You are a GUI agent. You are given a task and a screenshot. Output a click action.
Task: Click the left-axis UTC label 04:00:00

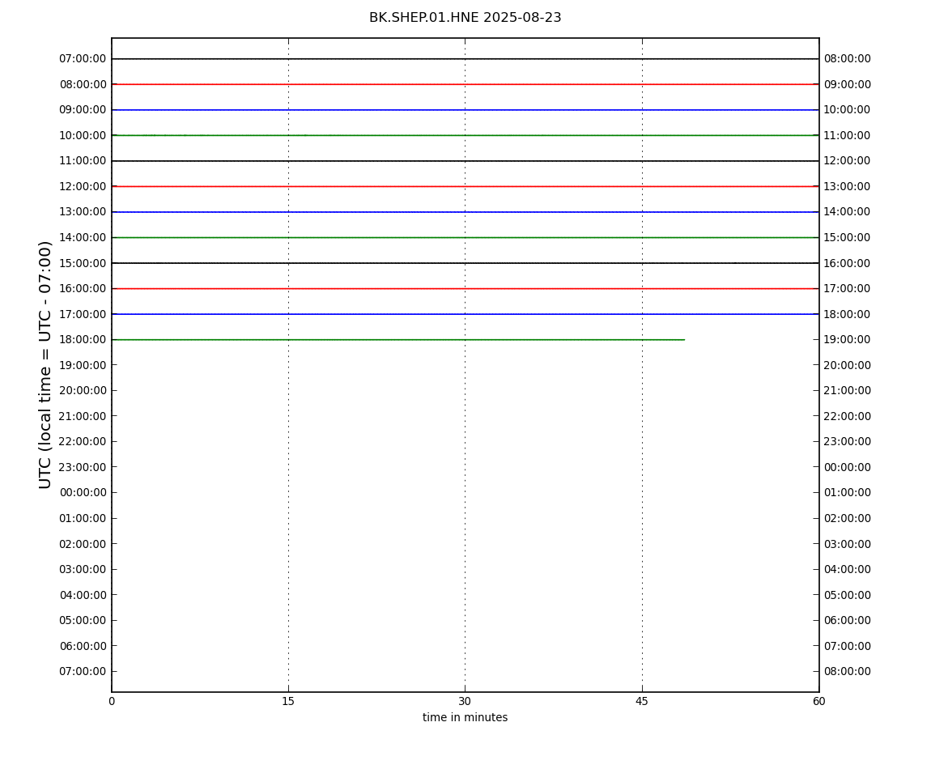pyautogui.click(x=83, y=595)
